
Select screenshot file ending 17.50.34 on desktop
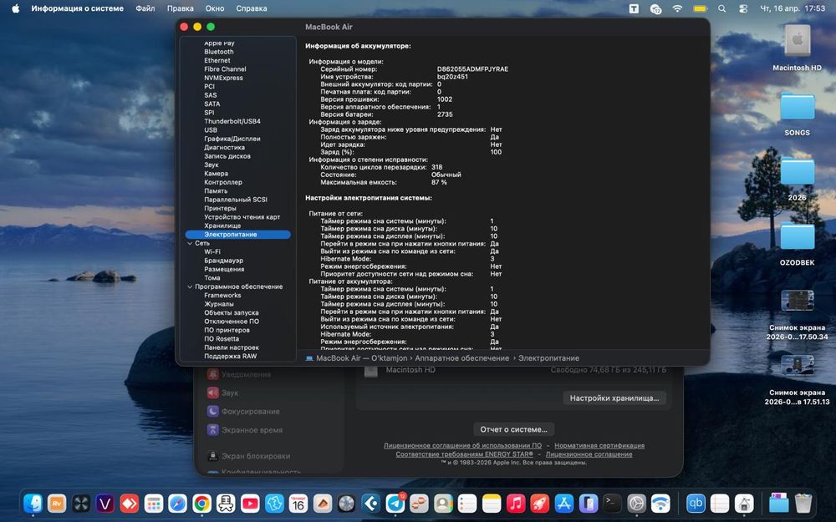coord(797,301)
